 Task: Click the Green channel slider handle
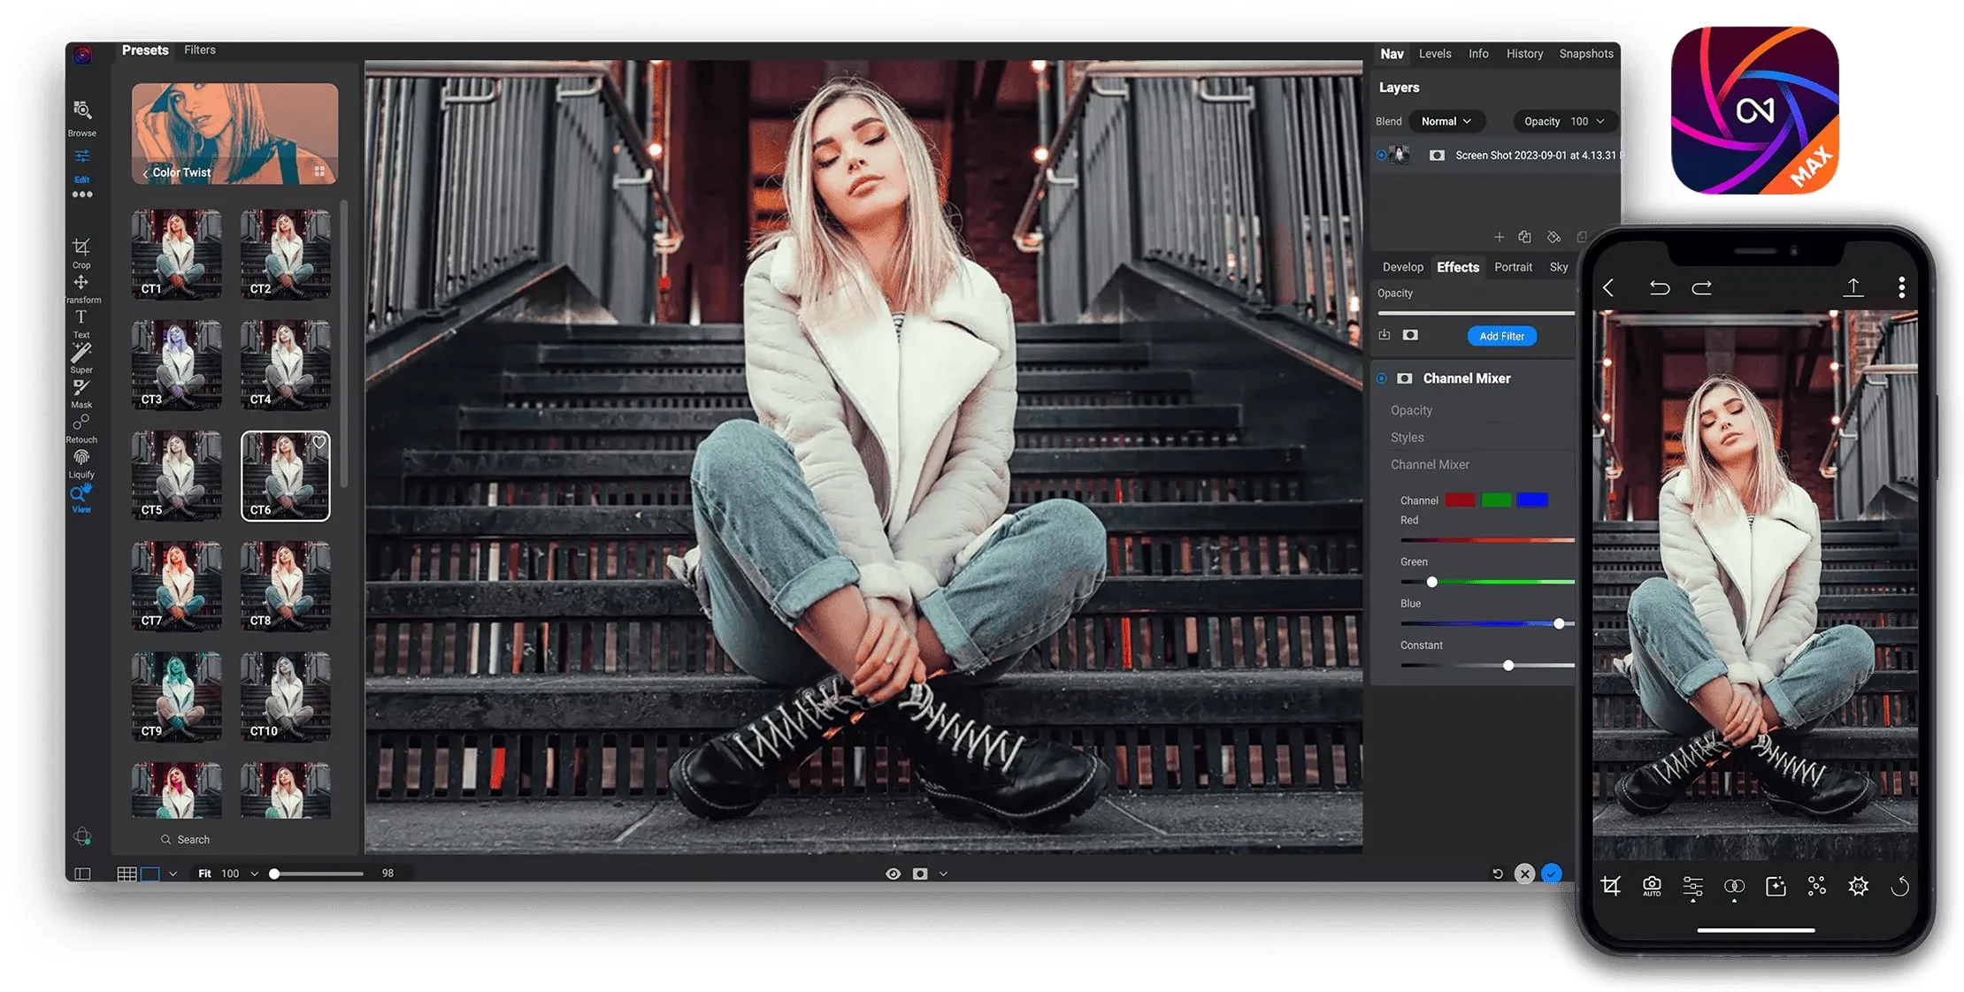point(1431,582)
